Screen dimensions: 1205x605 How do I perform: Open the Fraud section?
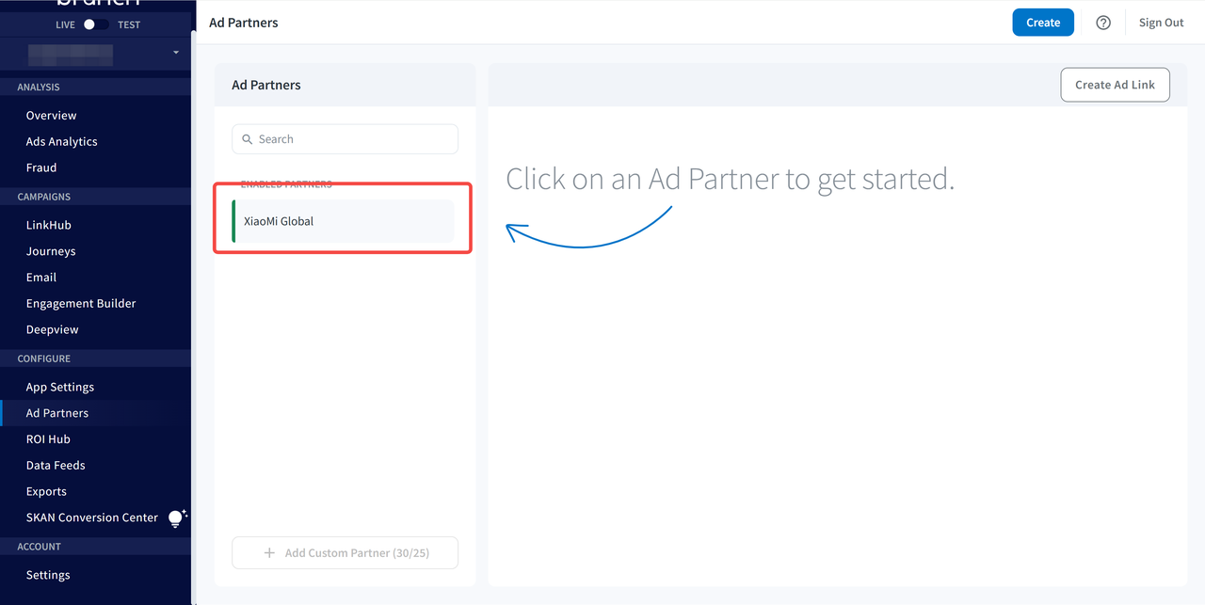[x=41, y=167]
